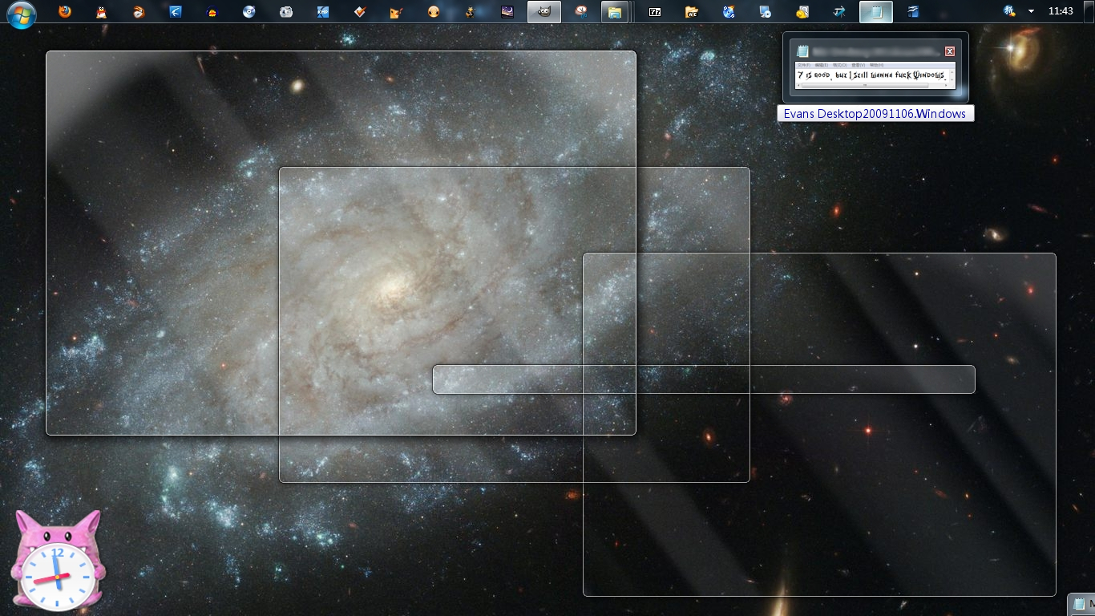The width and height of the screenshot is (1095, 616).
Task: Open the QQ penguin taskbar icon
Action: click(x=101, y=12)
